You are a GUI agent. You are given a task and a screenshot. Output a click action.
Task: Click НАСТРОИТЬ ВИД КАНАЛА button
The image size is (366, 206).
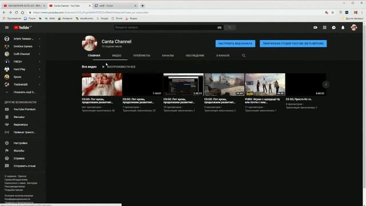235,43
